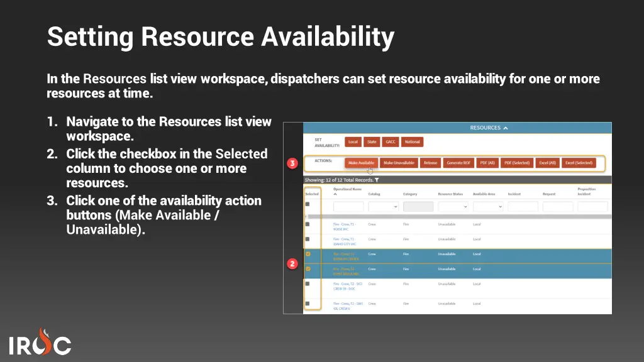This screenshot has height=362, width=644.
Task: Click the Make Unavailable action button
Action: pos(399,163)
